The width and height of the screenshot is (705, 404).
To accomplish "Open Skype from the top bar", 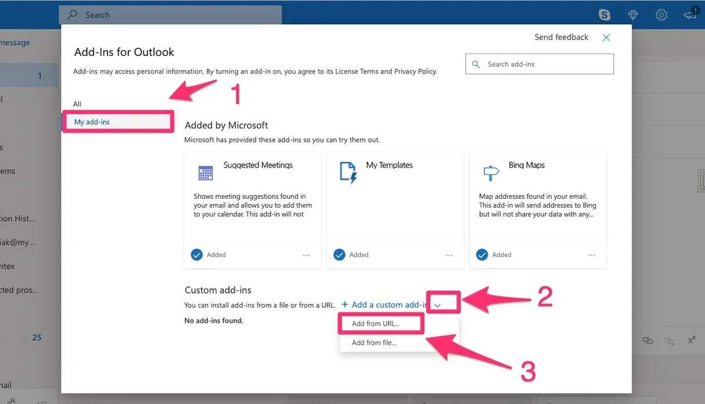I will pos(604,15).
